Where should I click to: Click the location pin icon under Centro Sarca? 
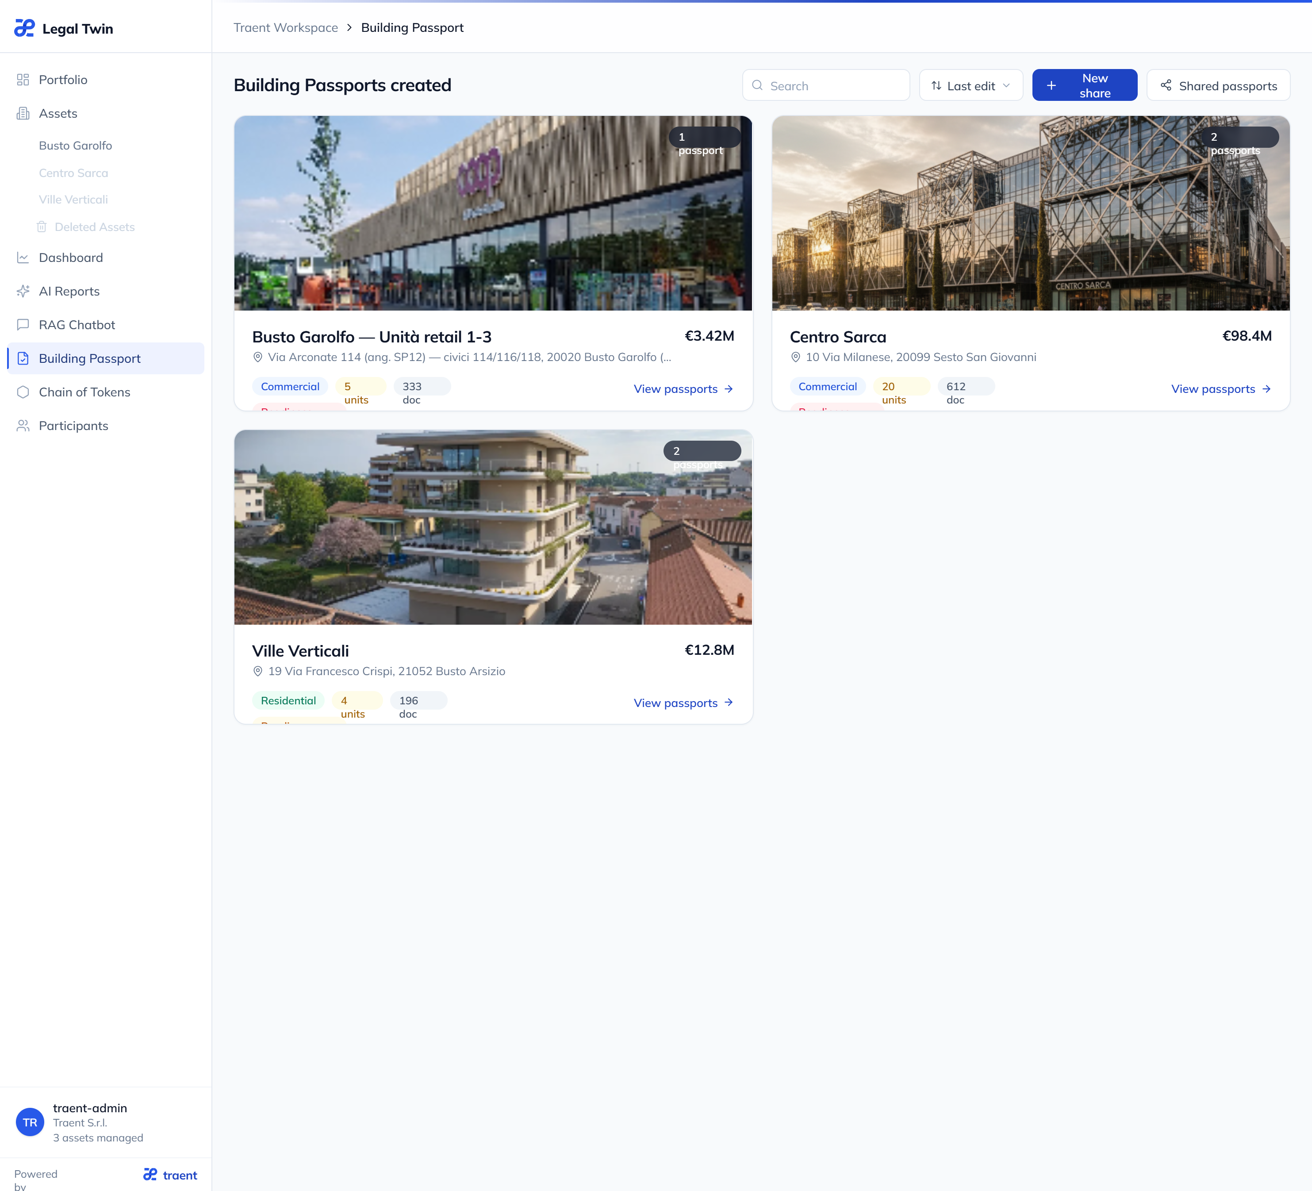795,357
